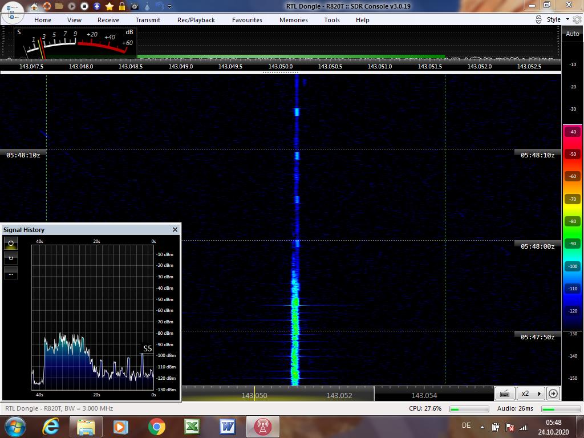Image resolution: width=584 pixels, height=438 pixels.
Task: Click the S-meter signal gauge
Action: [76, 43]
